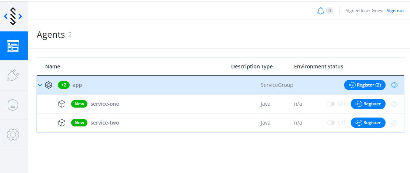
Task: Open the sidebar settings gear icon
Action: coord(13,135)
